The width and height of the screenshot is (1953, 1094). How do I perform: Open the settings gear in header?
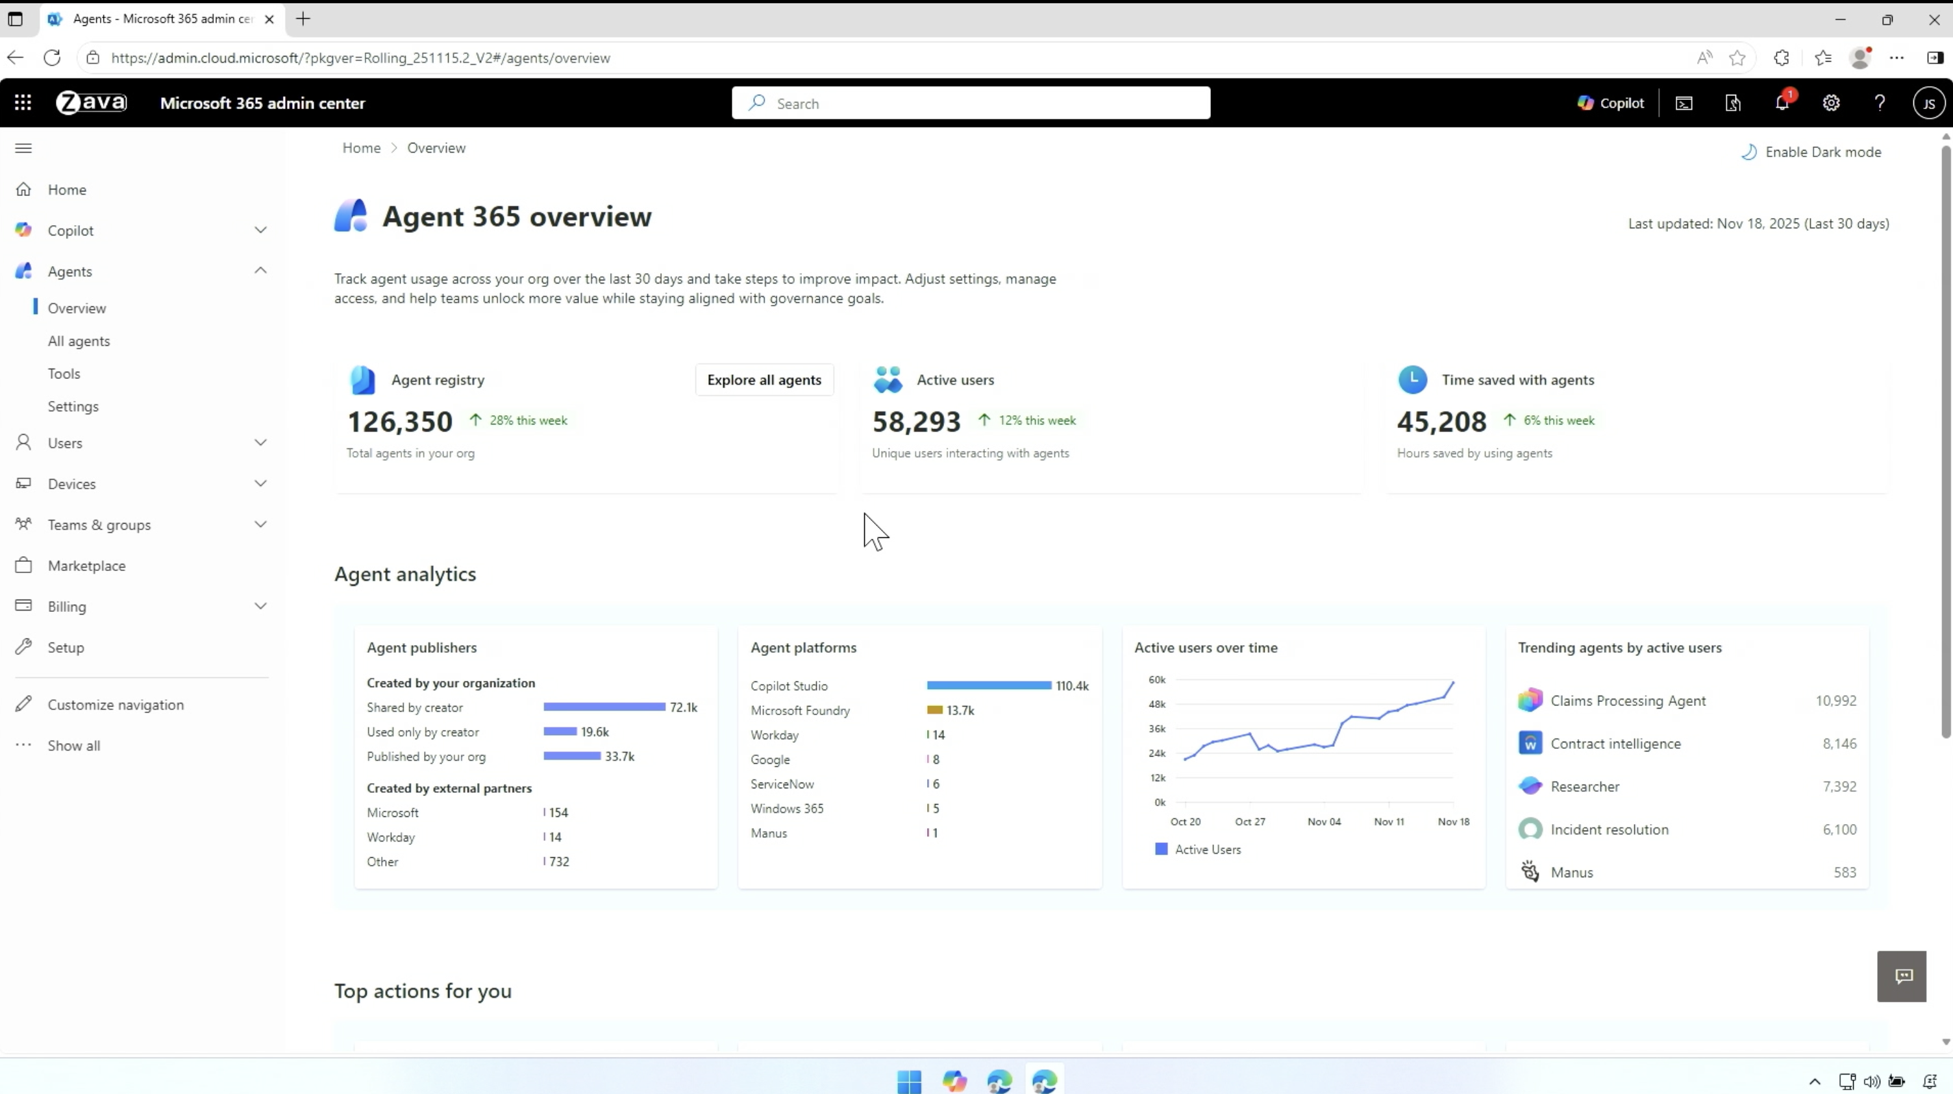[1831, 103]
